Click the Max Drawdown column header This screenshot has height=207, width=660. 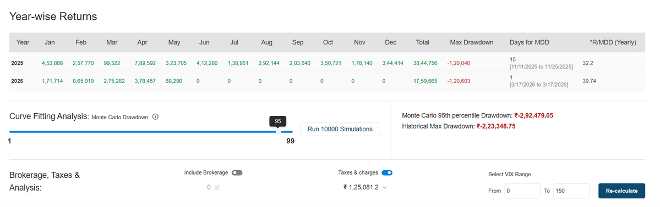tap(471, 42)
